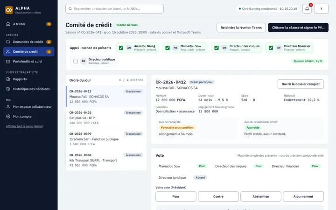Choose Ajournement vote

coord(303,196)
